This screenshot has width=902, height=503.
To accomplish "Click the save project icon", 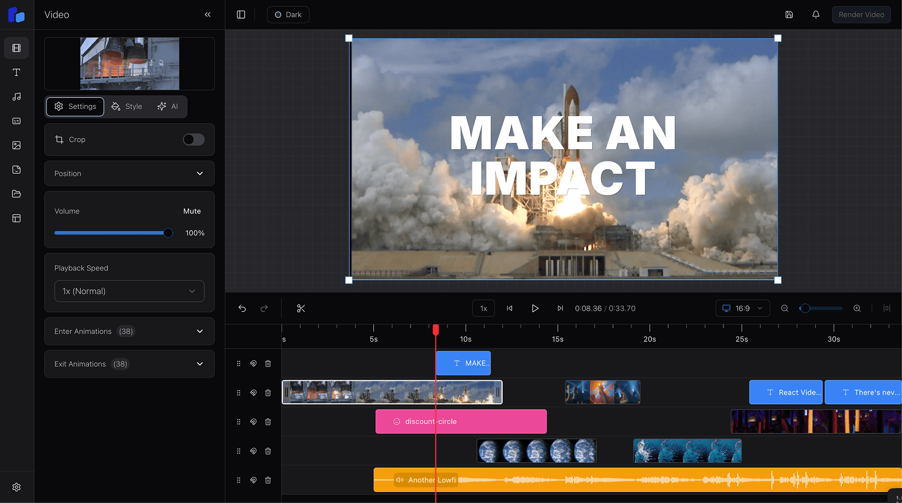I will click(x=789, y=14).
